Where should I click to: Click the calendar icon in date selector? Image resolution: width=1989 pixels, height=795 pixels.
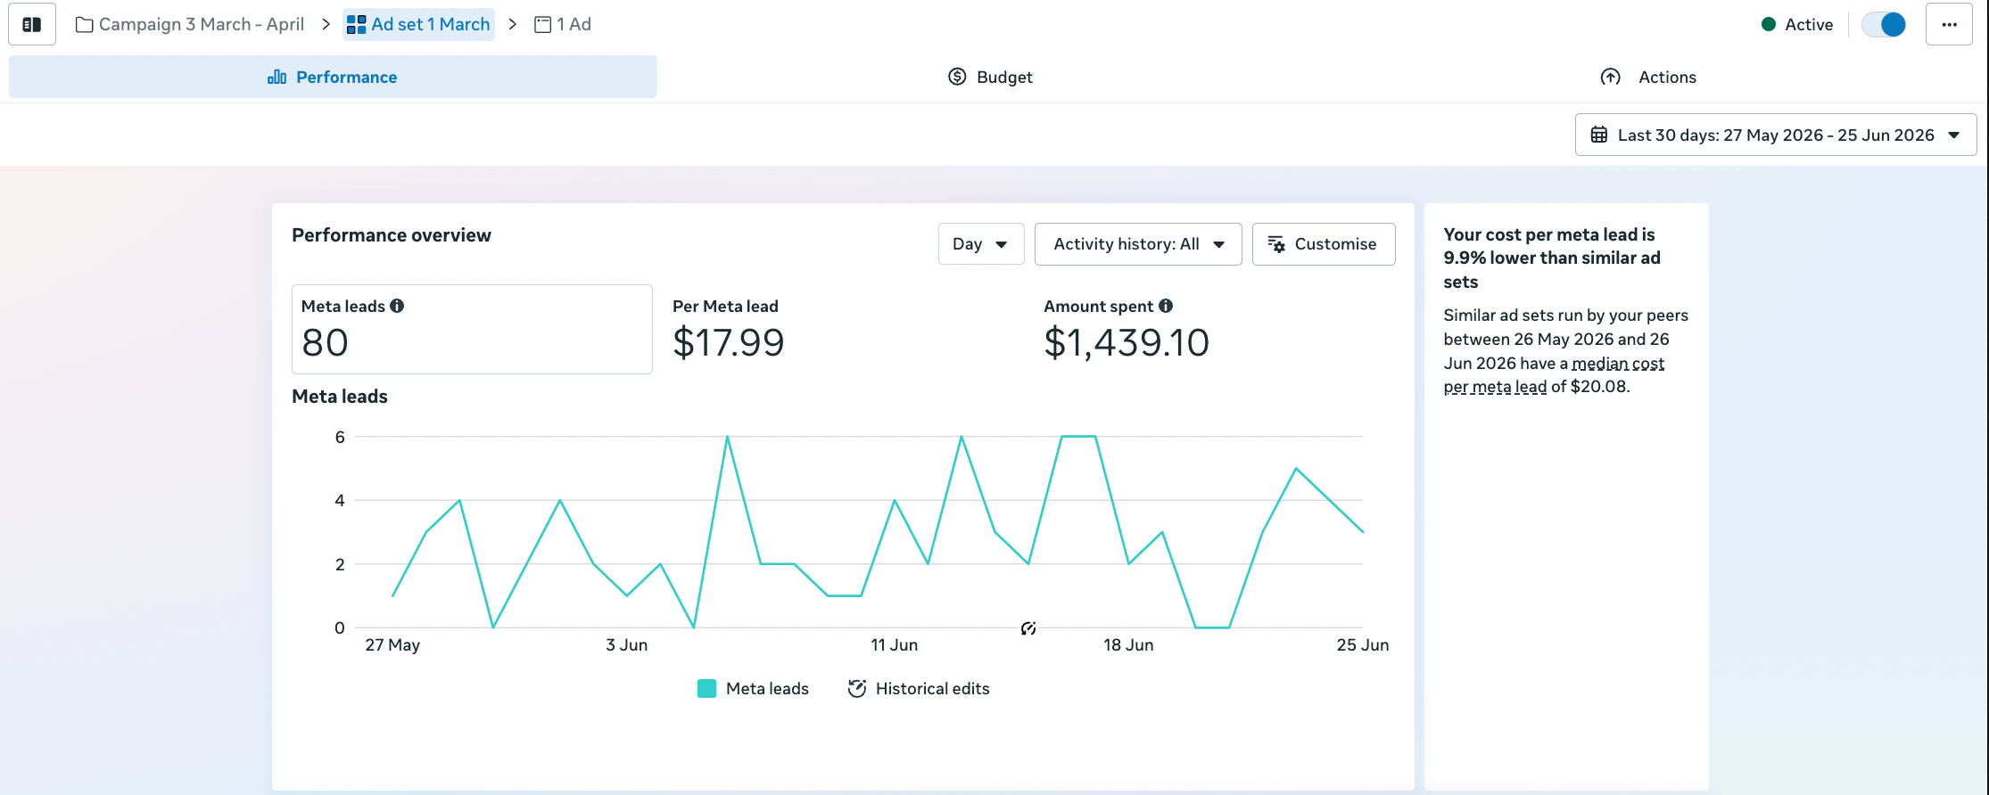coord(1599,135)
